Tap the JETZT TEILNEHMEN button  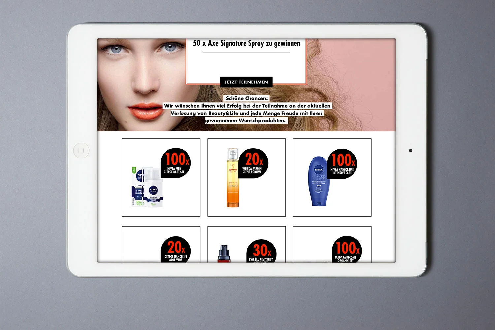click(x=246, y=82)
